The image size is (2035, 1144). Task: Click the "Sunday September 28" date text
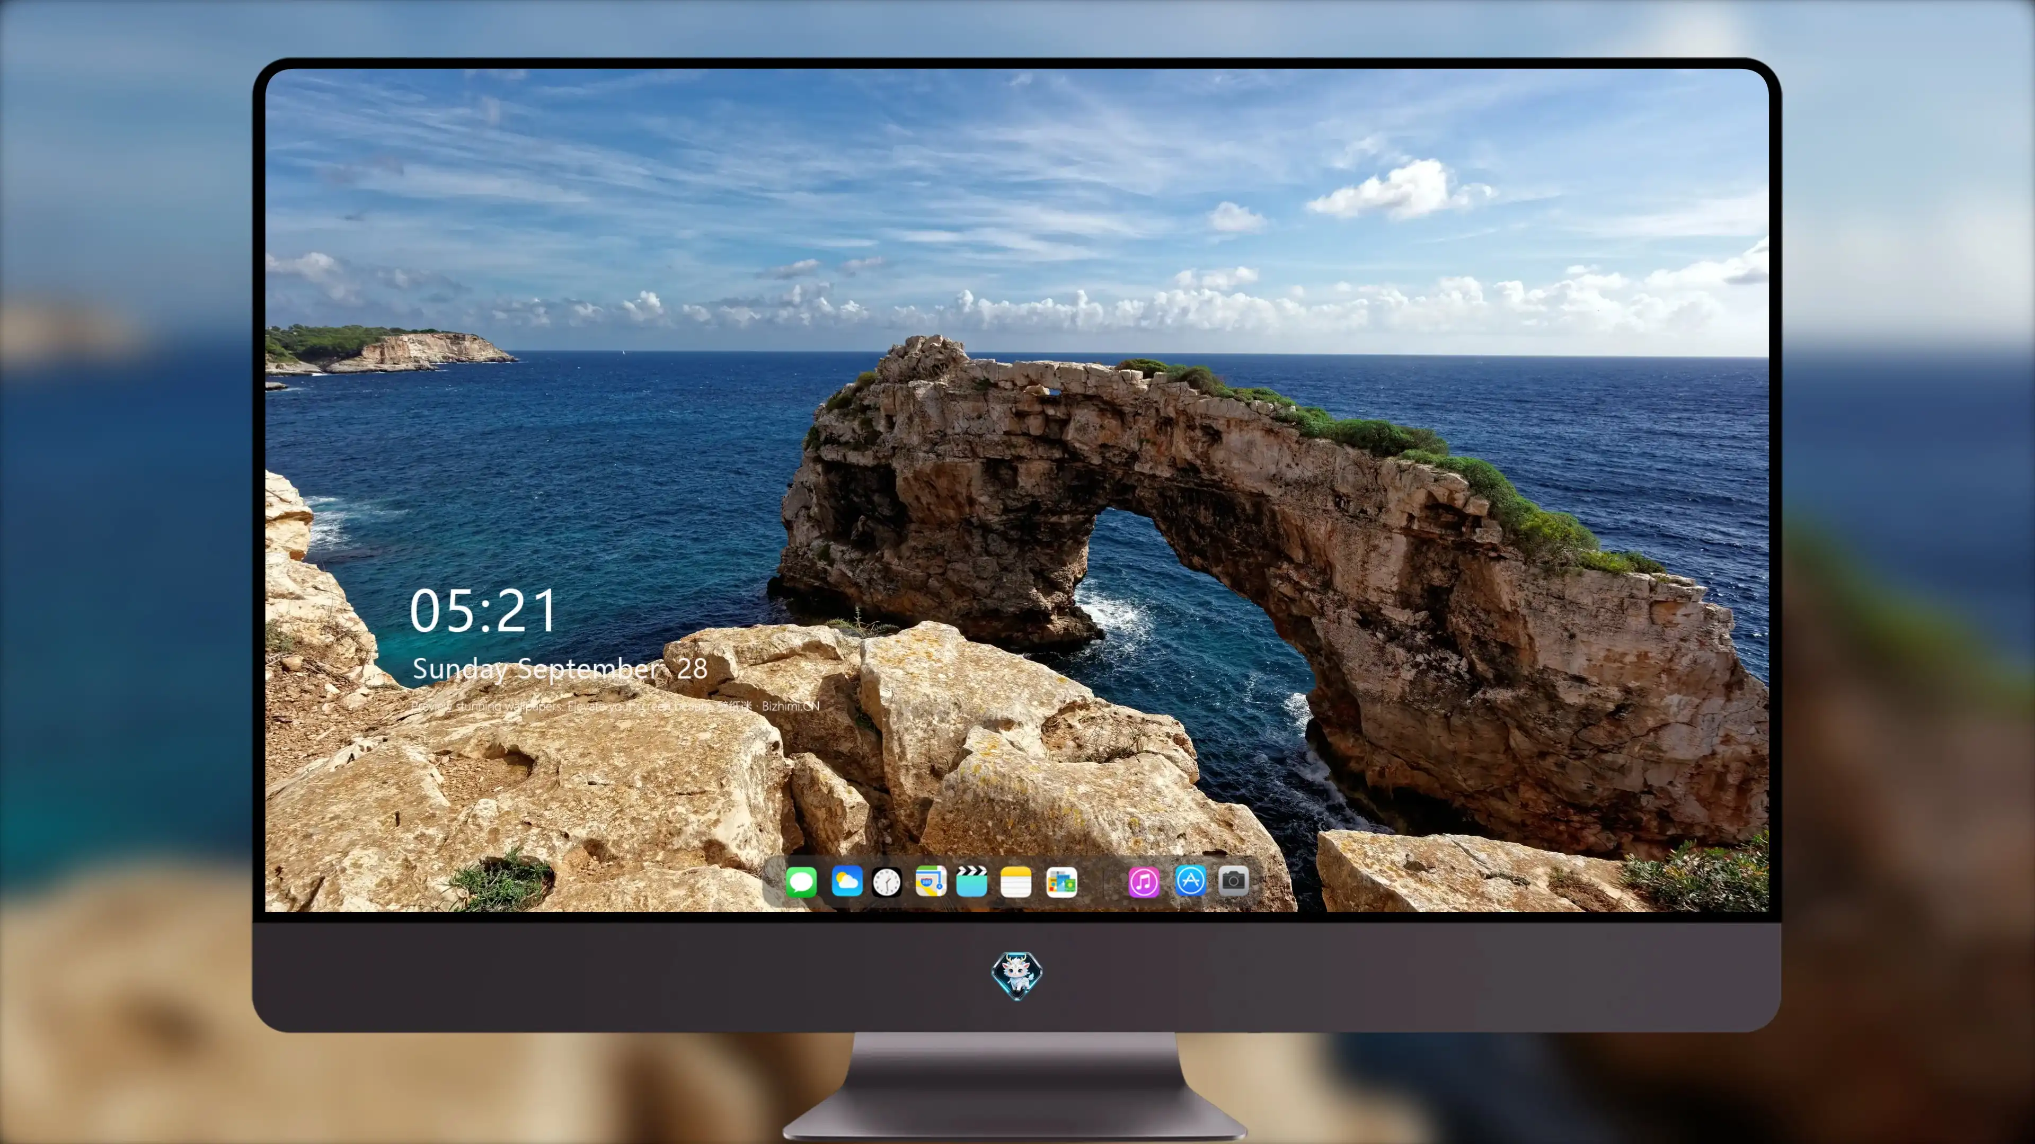(560, 669)
